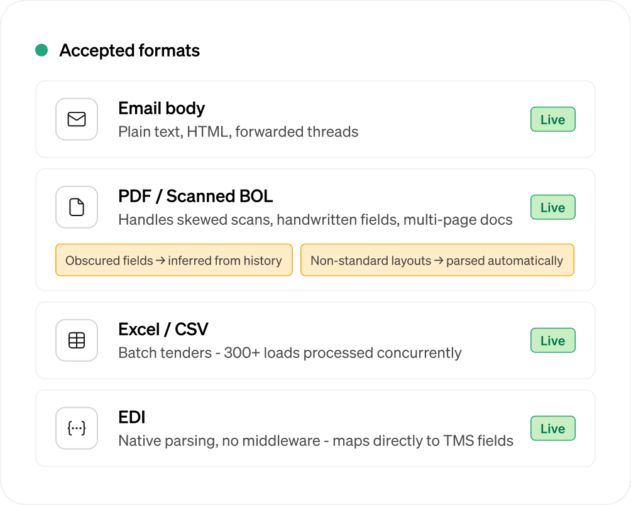631x505 pixels.
Task: Open the Email body title
Action: 162,108
